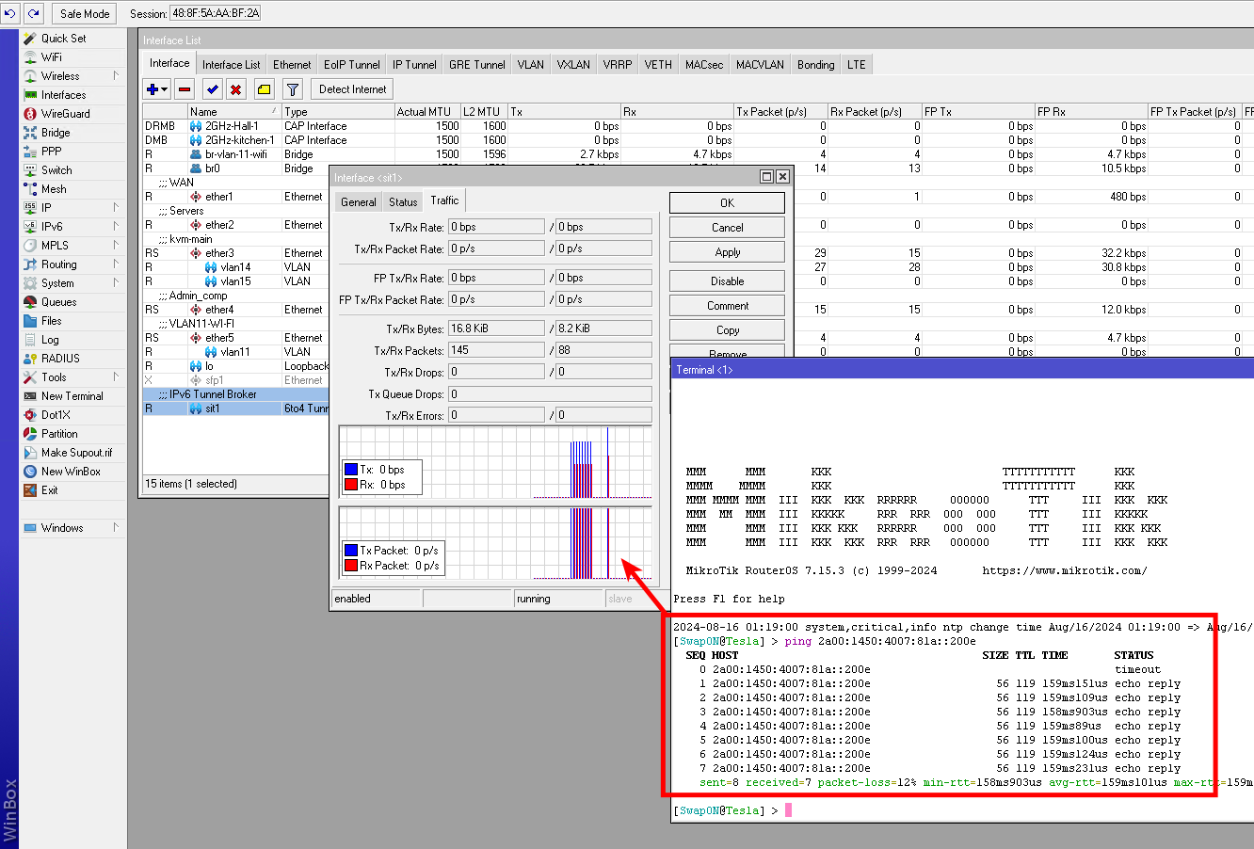Expand the Routing submenu
This screenshot has height=849, width=1254.
click(x=116, y=264)
